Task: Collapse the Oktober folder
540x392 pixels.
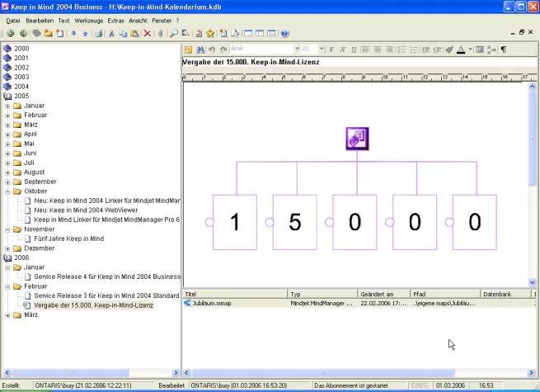Action: (x=7, y=191)
